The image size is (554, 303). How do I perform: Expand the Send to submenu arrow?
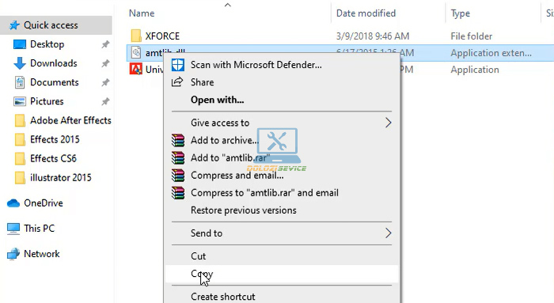389,233
